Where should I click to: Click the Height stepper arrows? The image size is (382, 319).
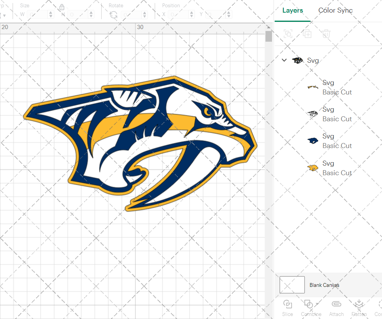click(91, 15)
